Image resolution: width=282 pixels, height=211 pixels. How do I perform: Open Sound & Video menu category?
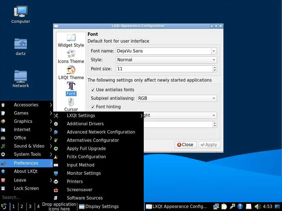tap(26, 146)
